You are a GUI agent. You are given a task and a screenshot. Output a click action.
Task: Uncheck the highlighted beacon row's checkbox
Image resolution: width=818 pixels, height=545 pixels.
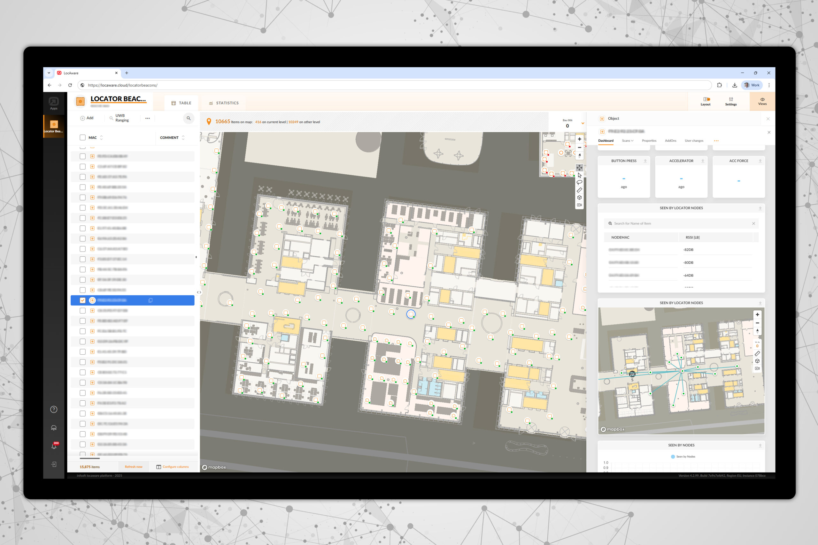[82, 300]
